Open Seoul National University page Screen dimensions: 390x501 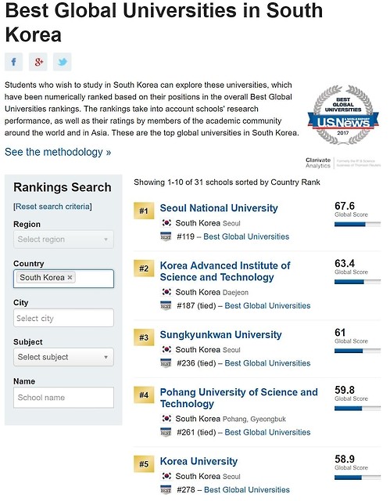[219, 208]
